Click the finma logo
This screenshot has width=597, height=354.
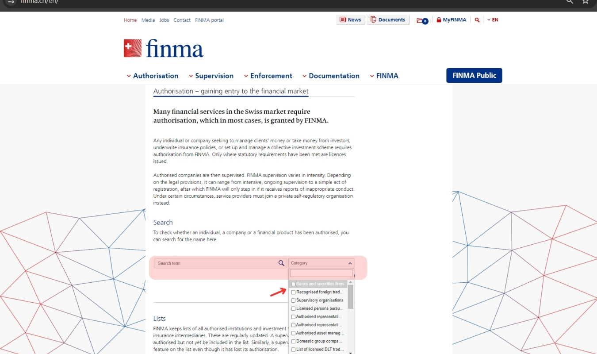[164, 48]
